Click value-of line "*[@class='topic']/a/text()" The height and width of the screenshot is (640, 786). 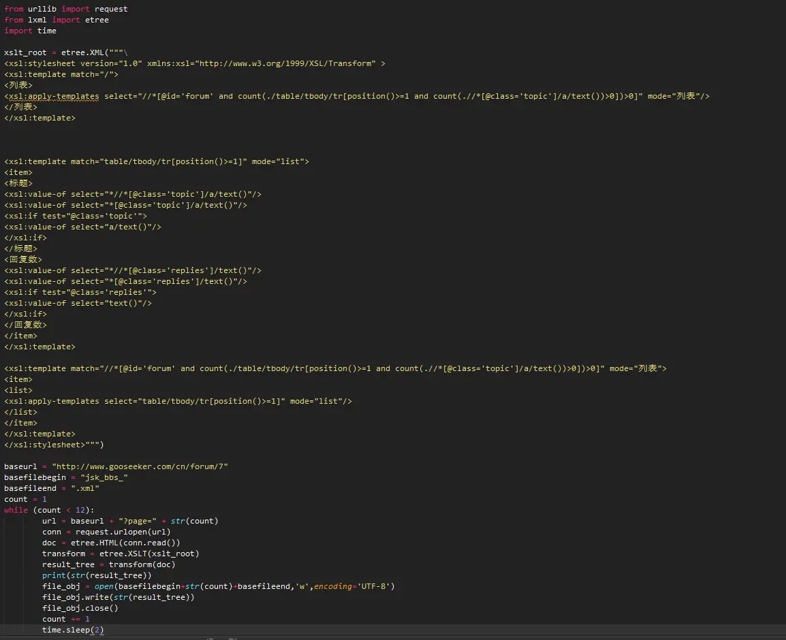125,206
